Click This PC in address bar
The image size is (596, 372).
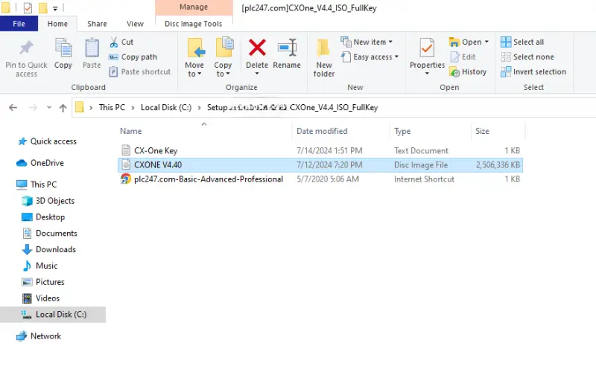coord(112,107)
